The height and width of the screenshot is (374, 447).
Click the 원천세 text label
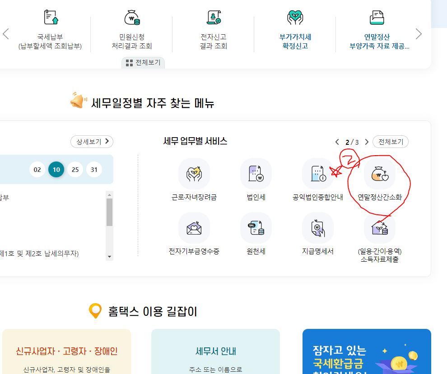pyautogui.click(x=256, y=252)
